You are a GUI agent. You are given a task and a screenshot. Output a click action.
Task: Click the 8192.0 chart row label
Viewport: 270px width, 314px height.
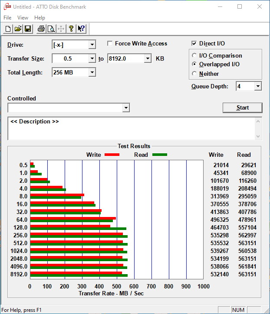click(x=19, y=274)
